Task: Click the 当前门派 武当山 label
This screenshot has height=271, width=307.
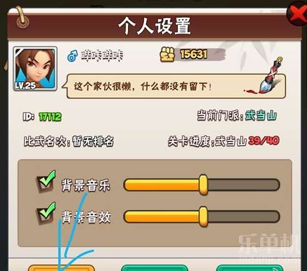Action: 237,115
